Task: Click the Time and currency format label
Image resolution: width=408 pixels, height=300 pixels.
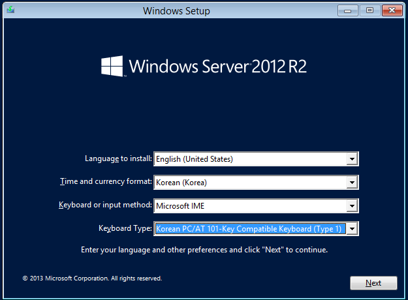Action: click(x=106, y=181)
